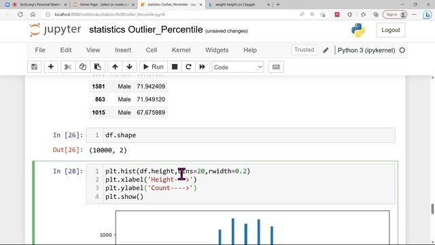Viewport: 435px width, 245px height.
Task: Open the Insert menu
Action: [123, 50]
